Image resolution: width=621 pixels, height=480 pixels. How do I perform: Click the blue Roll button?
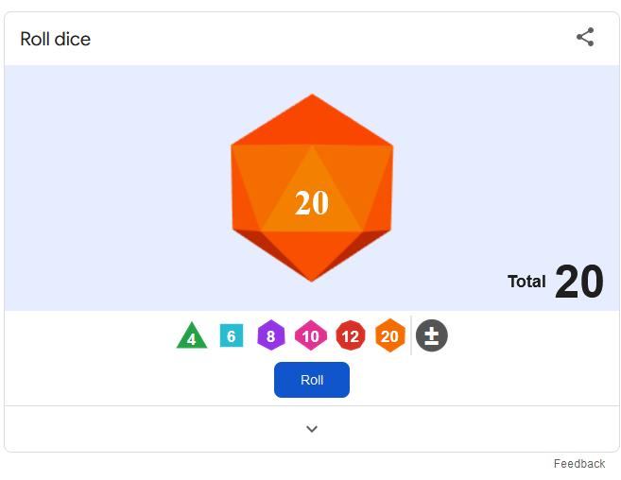coord(312,380)
